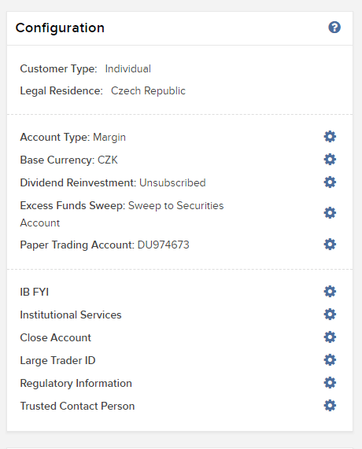Screen dimensions: 362x449
Task: Open IB FYI settings gear icon
Action: click(x=330, y=292)
